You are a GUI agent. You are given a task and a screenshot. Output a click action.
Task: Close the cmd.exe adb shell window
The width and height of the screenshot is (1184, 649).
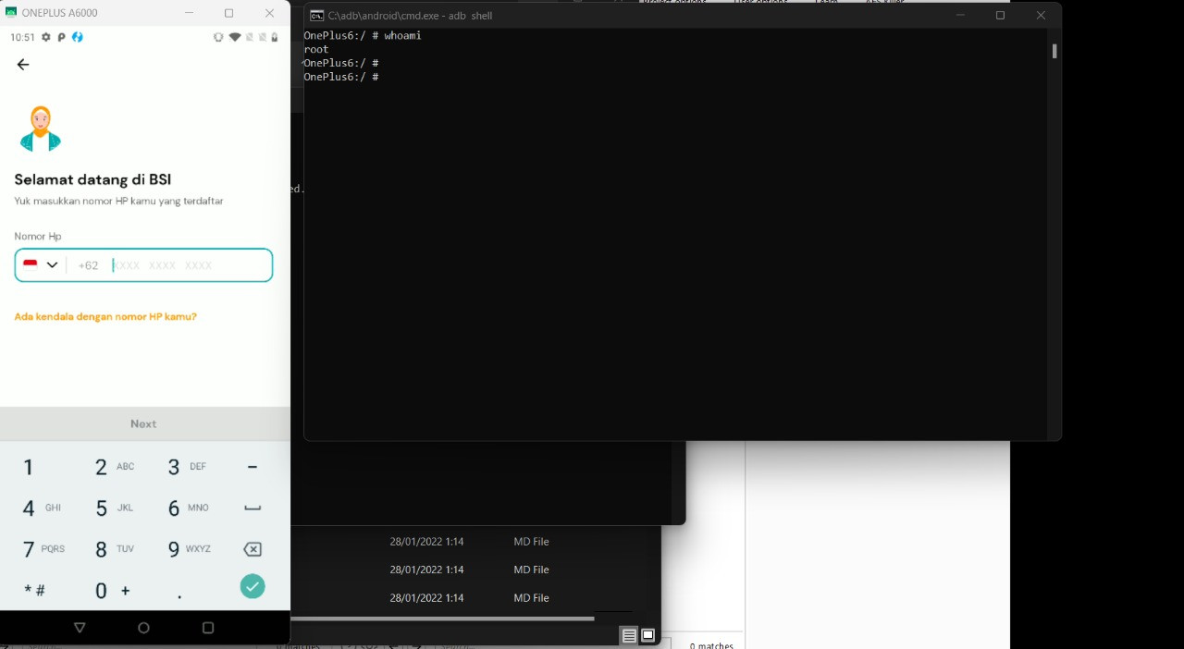point(1041,16)
